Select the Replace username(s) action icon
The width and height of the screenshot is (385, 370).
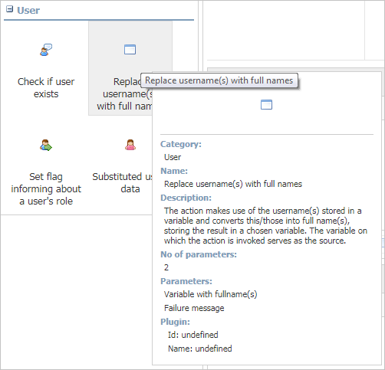click(130, 49)
